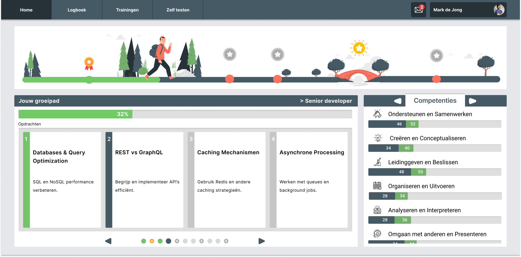Click the orange star pagination dot
The height and width of the screenshot is (257, 521).
pyautogui.click(x=152, y=241)
